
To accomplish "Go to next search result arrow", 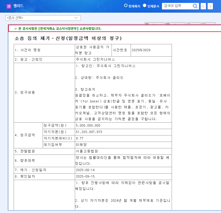I will coord(210,6).
